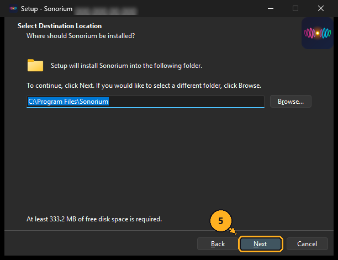This screenshot has height=260, width=338.
Task: Click the Sonorium title bar icon
Action: pyautogui.click(x=13, y=8)
